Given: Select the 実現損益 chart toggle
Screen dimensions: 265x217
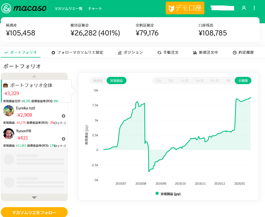Looking at the screenshot, I should tap(116, 81).
